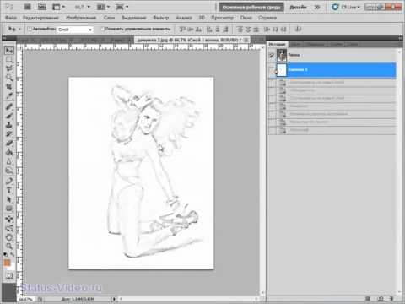Select the Horizontal Type tool

(x=9, y=191)
